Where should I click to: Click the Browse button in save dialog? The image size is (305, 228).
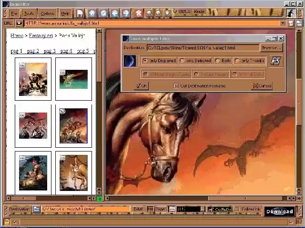(271, 47)
